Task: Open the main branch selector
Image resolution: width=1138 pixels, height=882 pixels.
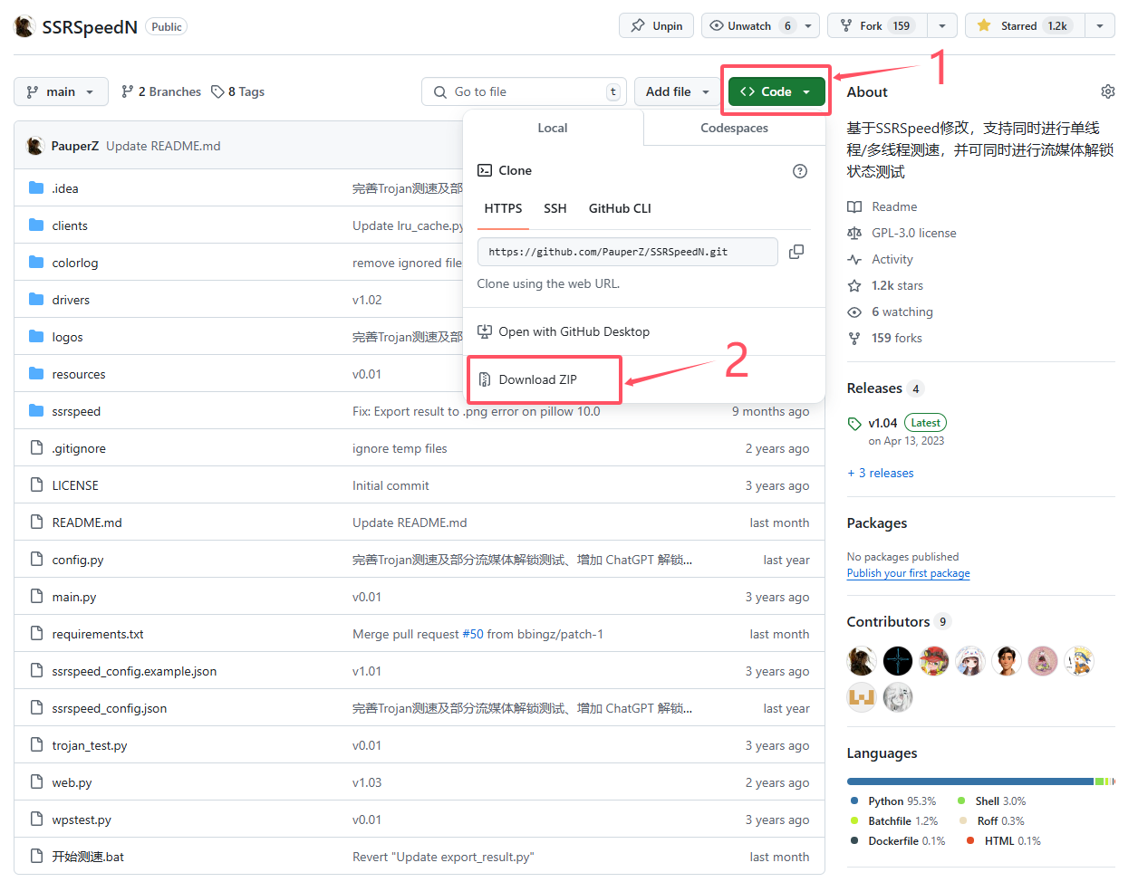Action: [x=61, y=91]
